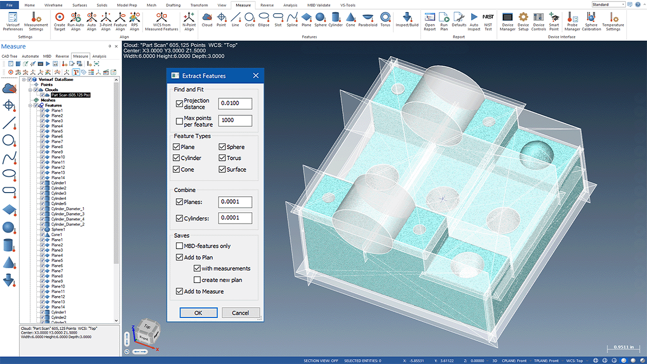Click the Open Report icon
647x364 pixels.
point(430,21)
